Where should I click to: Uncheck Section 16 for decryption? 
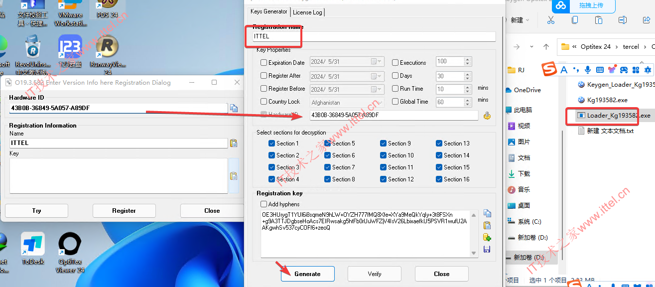coord(439,179)
